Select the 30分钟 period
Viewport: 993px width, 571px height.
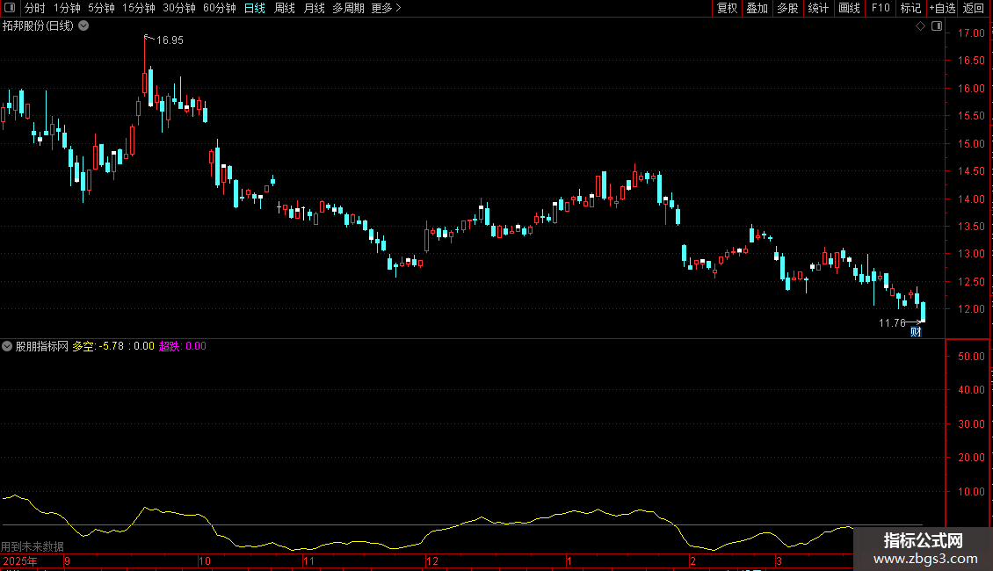(x=179, y=8)
